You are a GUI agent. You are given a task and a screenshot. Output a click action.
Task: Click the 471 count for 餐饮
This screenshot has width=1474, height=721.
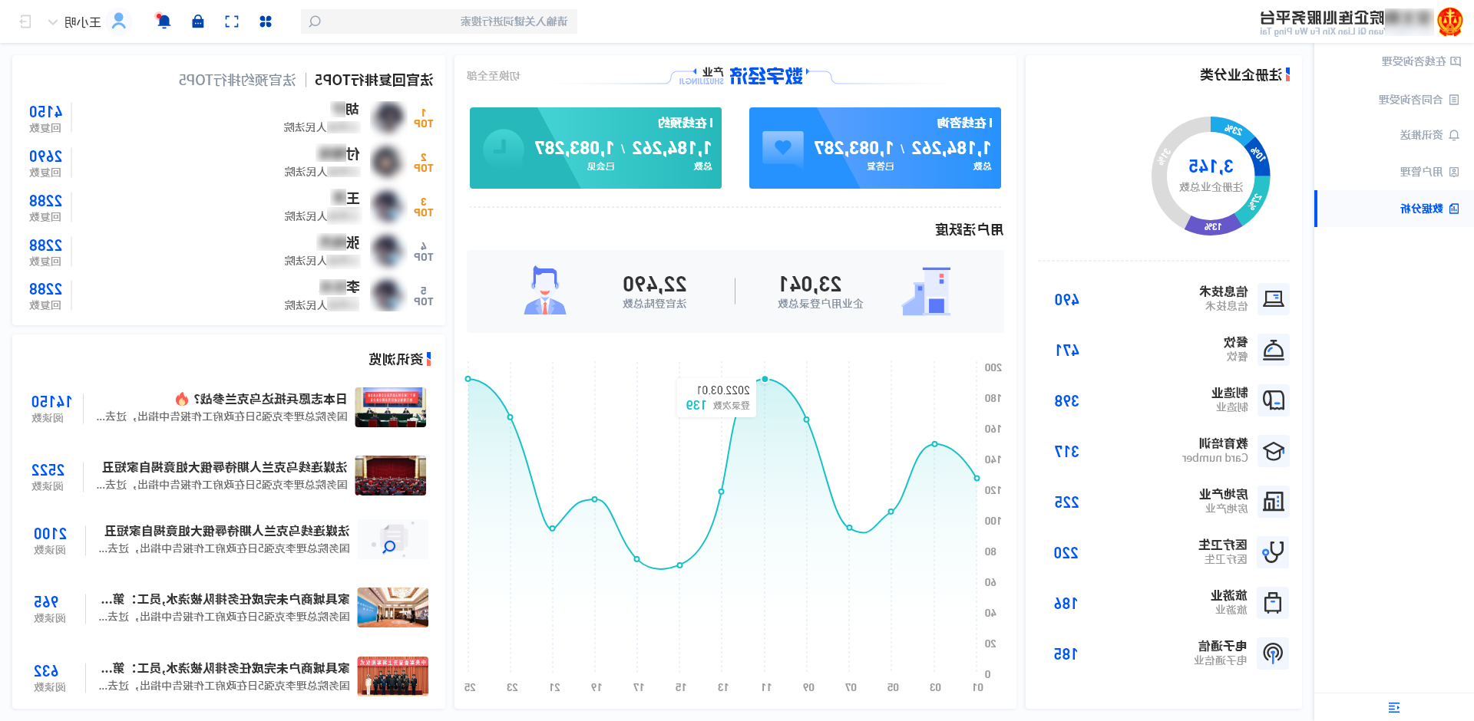(1067, 351)
